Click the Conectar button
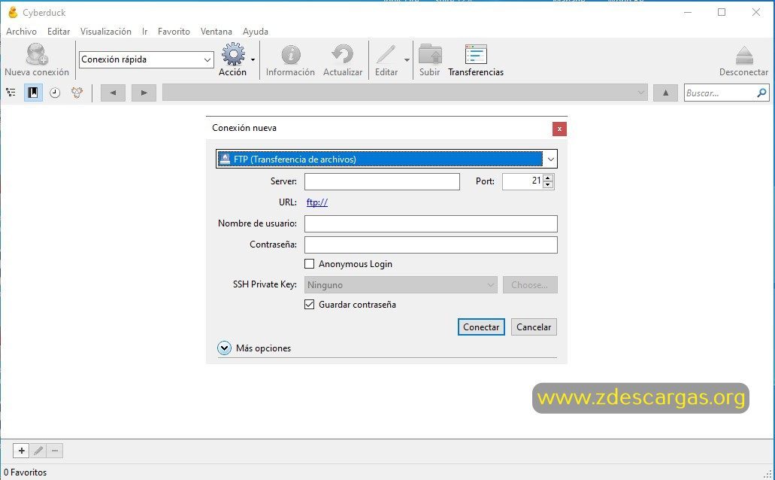The width and height of the screenshot is (775, 480). [481, 327]
